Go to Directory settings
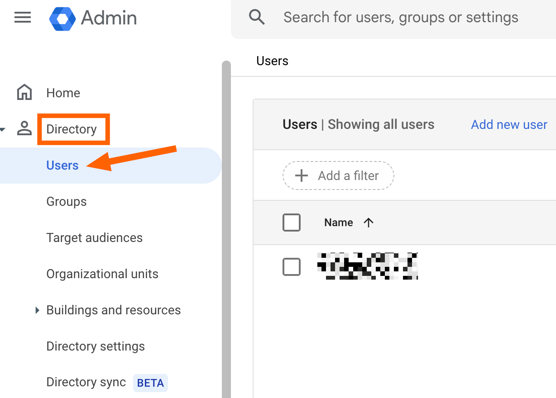The image size is (556, 398). (x=96, y=346)
